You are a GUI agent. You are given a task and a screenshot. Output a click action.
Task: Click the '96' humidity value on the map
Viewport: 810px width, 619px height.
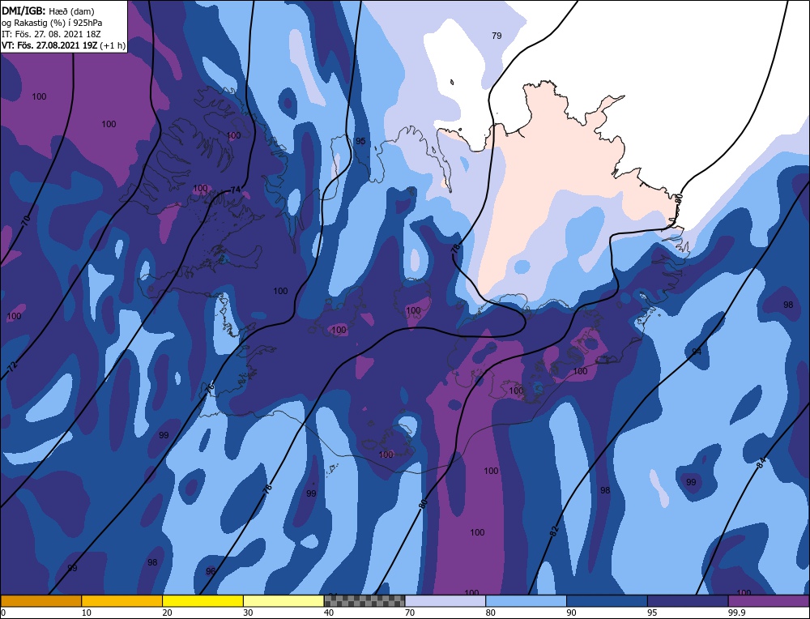[x=211, y=571]
